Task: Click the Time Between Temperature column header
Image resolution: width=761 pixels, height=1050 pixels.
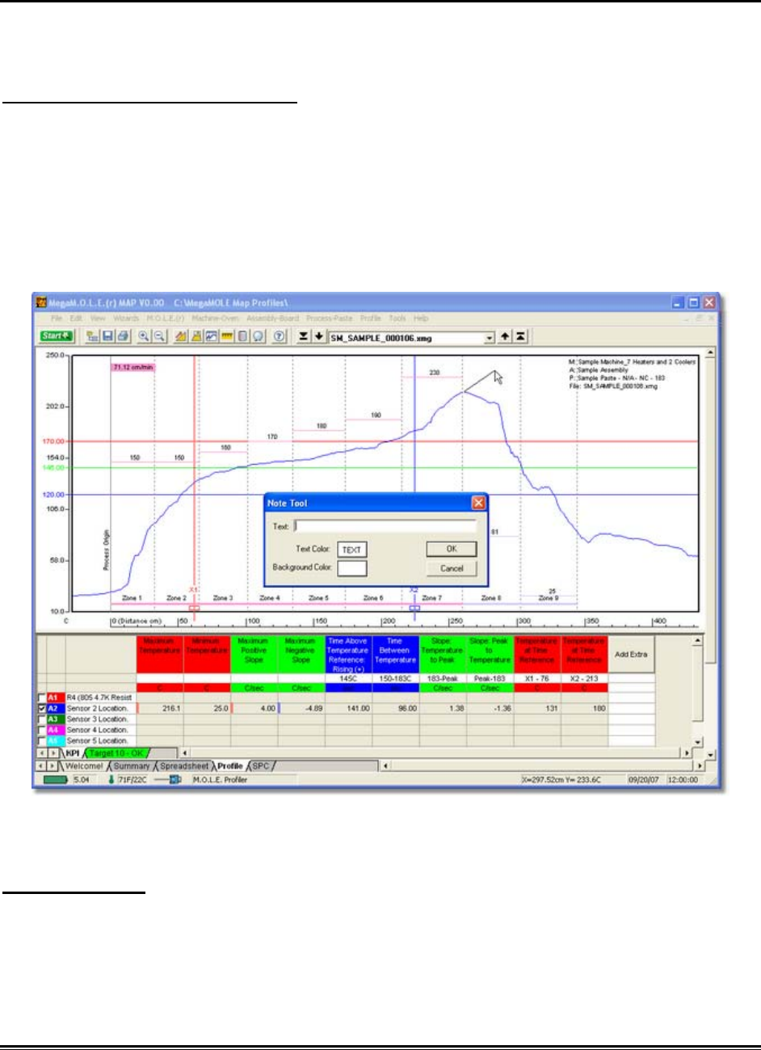Action: pyautogui.click(x=395, y=655)
